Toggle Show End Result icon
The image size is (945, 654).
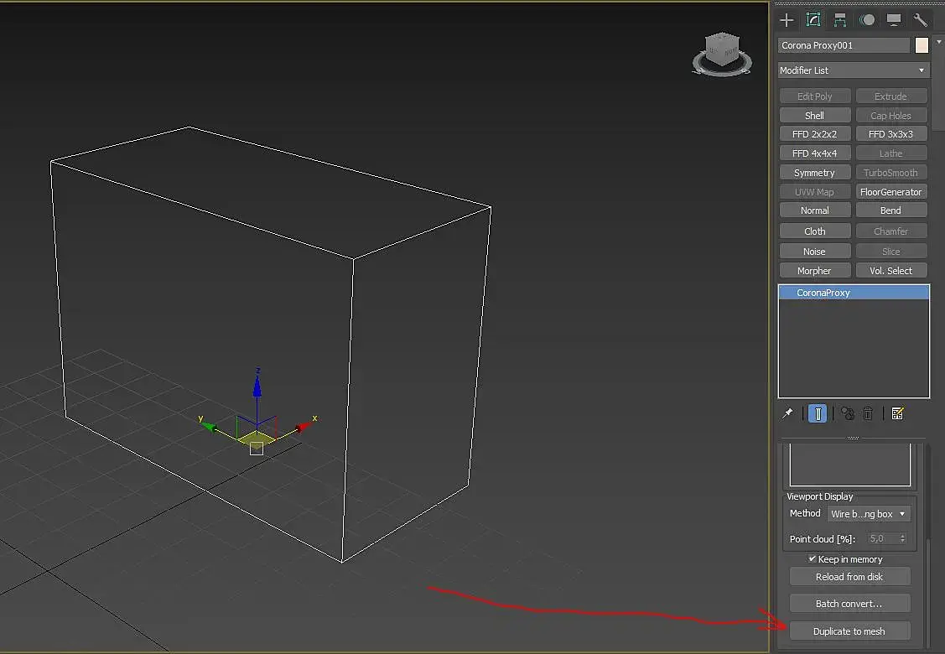(x=818, y=413)
